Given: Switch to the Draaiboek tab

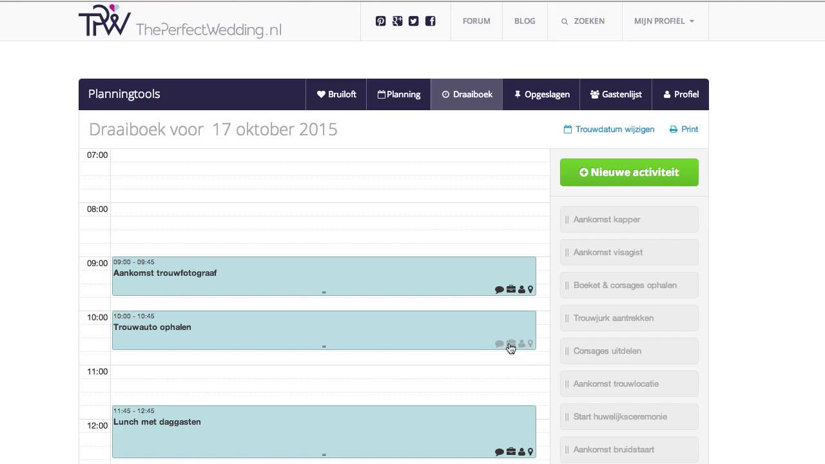Looking at the screenshot, I should click(x=467, y=94).
